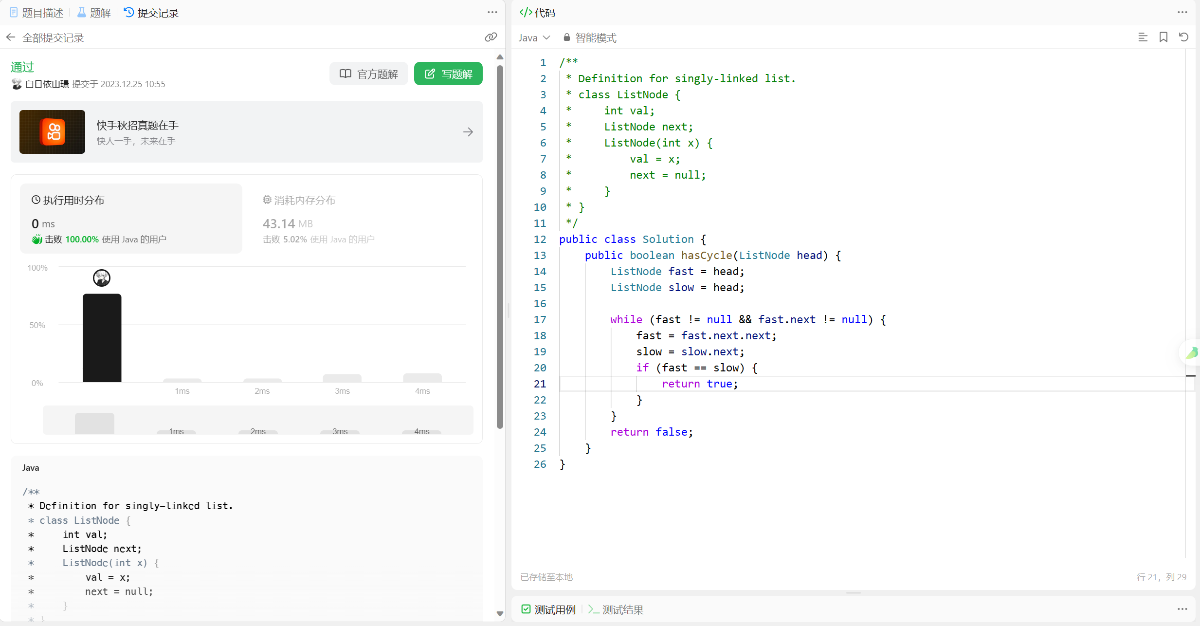Screen dimensions: 1200x626
Task: Open the Java language dropdown
Action: point(534,37)
